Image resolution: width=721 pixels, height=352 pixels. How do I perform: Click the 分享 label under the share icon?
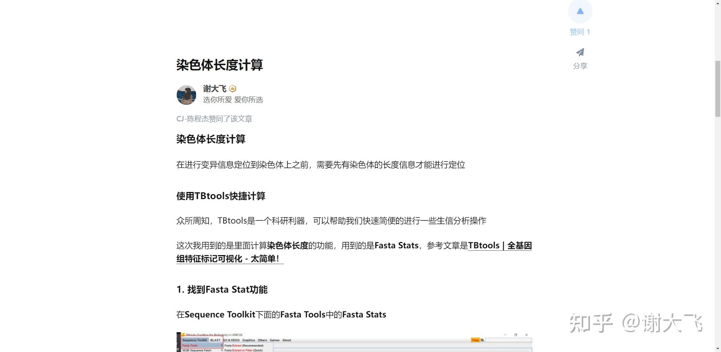point(580,66)
